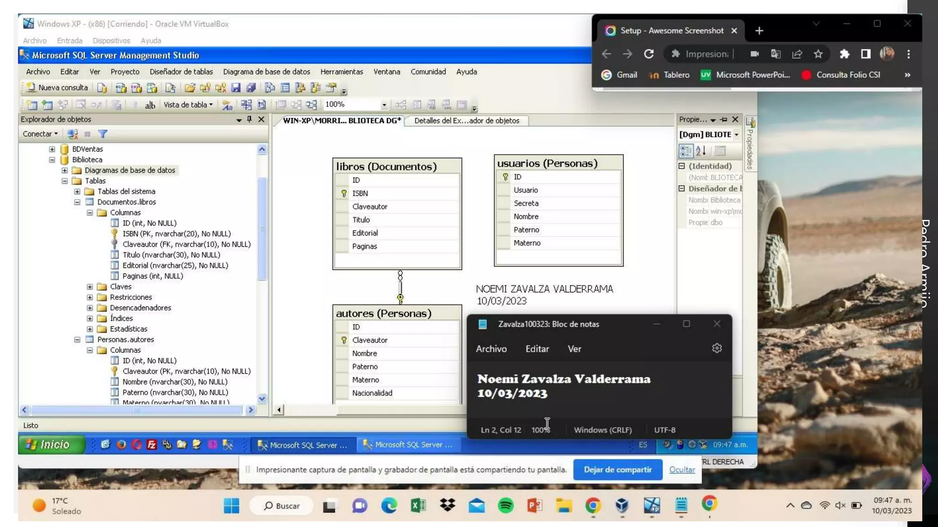
Task: Open the 100% zoom combo box
Action: tap(384, 105)
